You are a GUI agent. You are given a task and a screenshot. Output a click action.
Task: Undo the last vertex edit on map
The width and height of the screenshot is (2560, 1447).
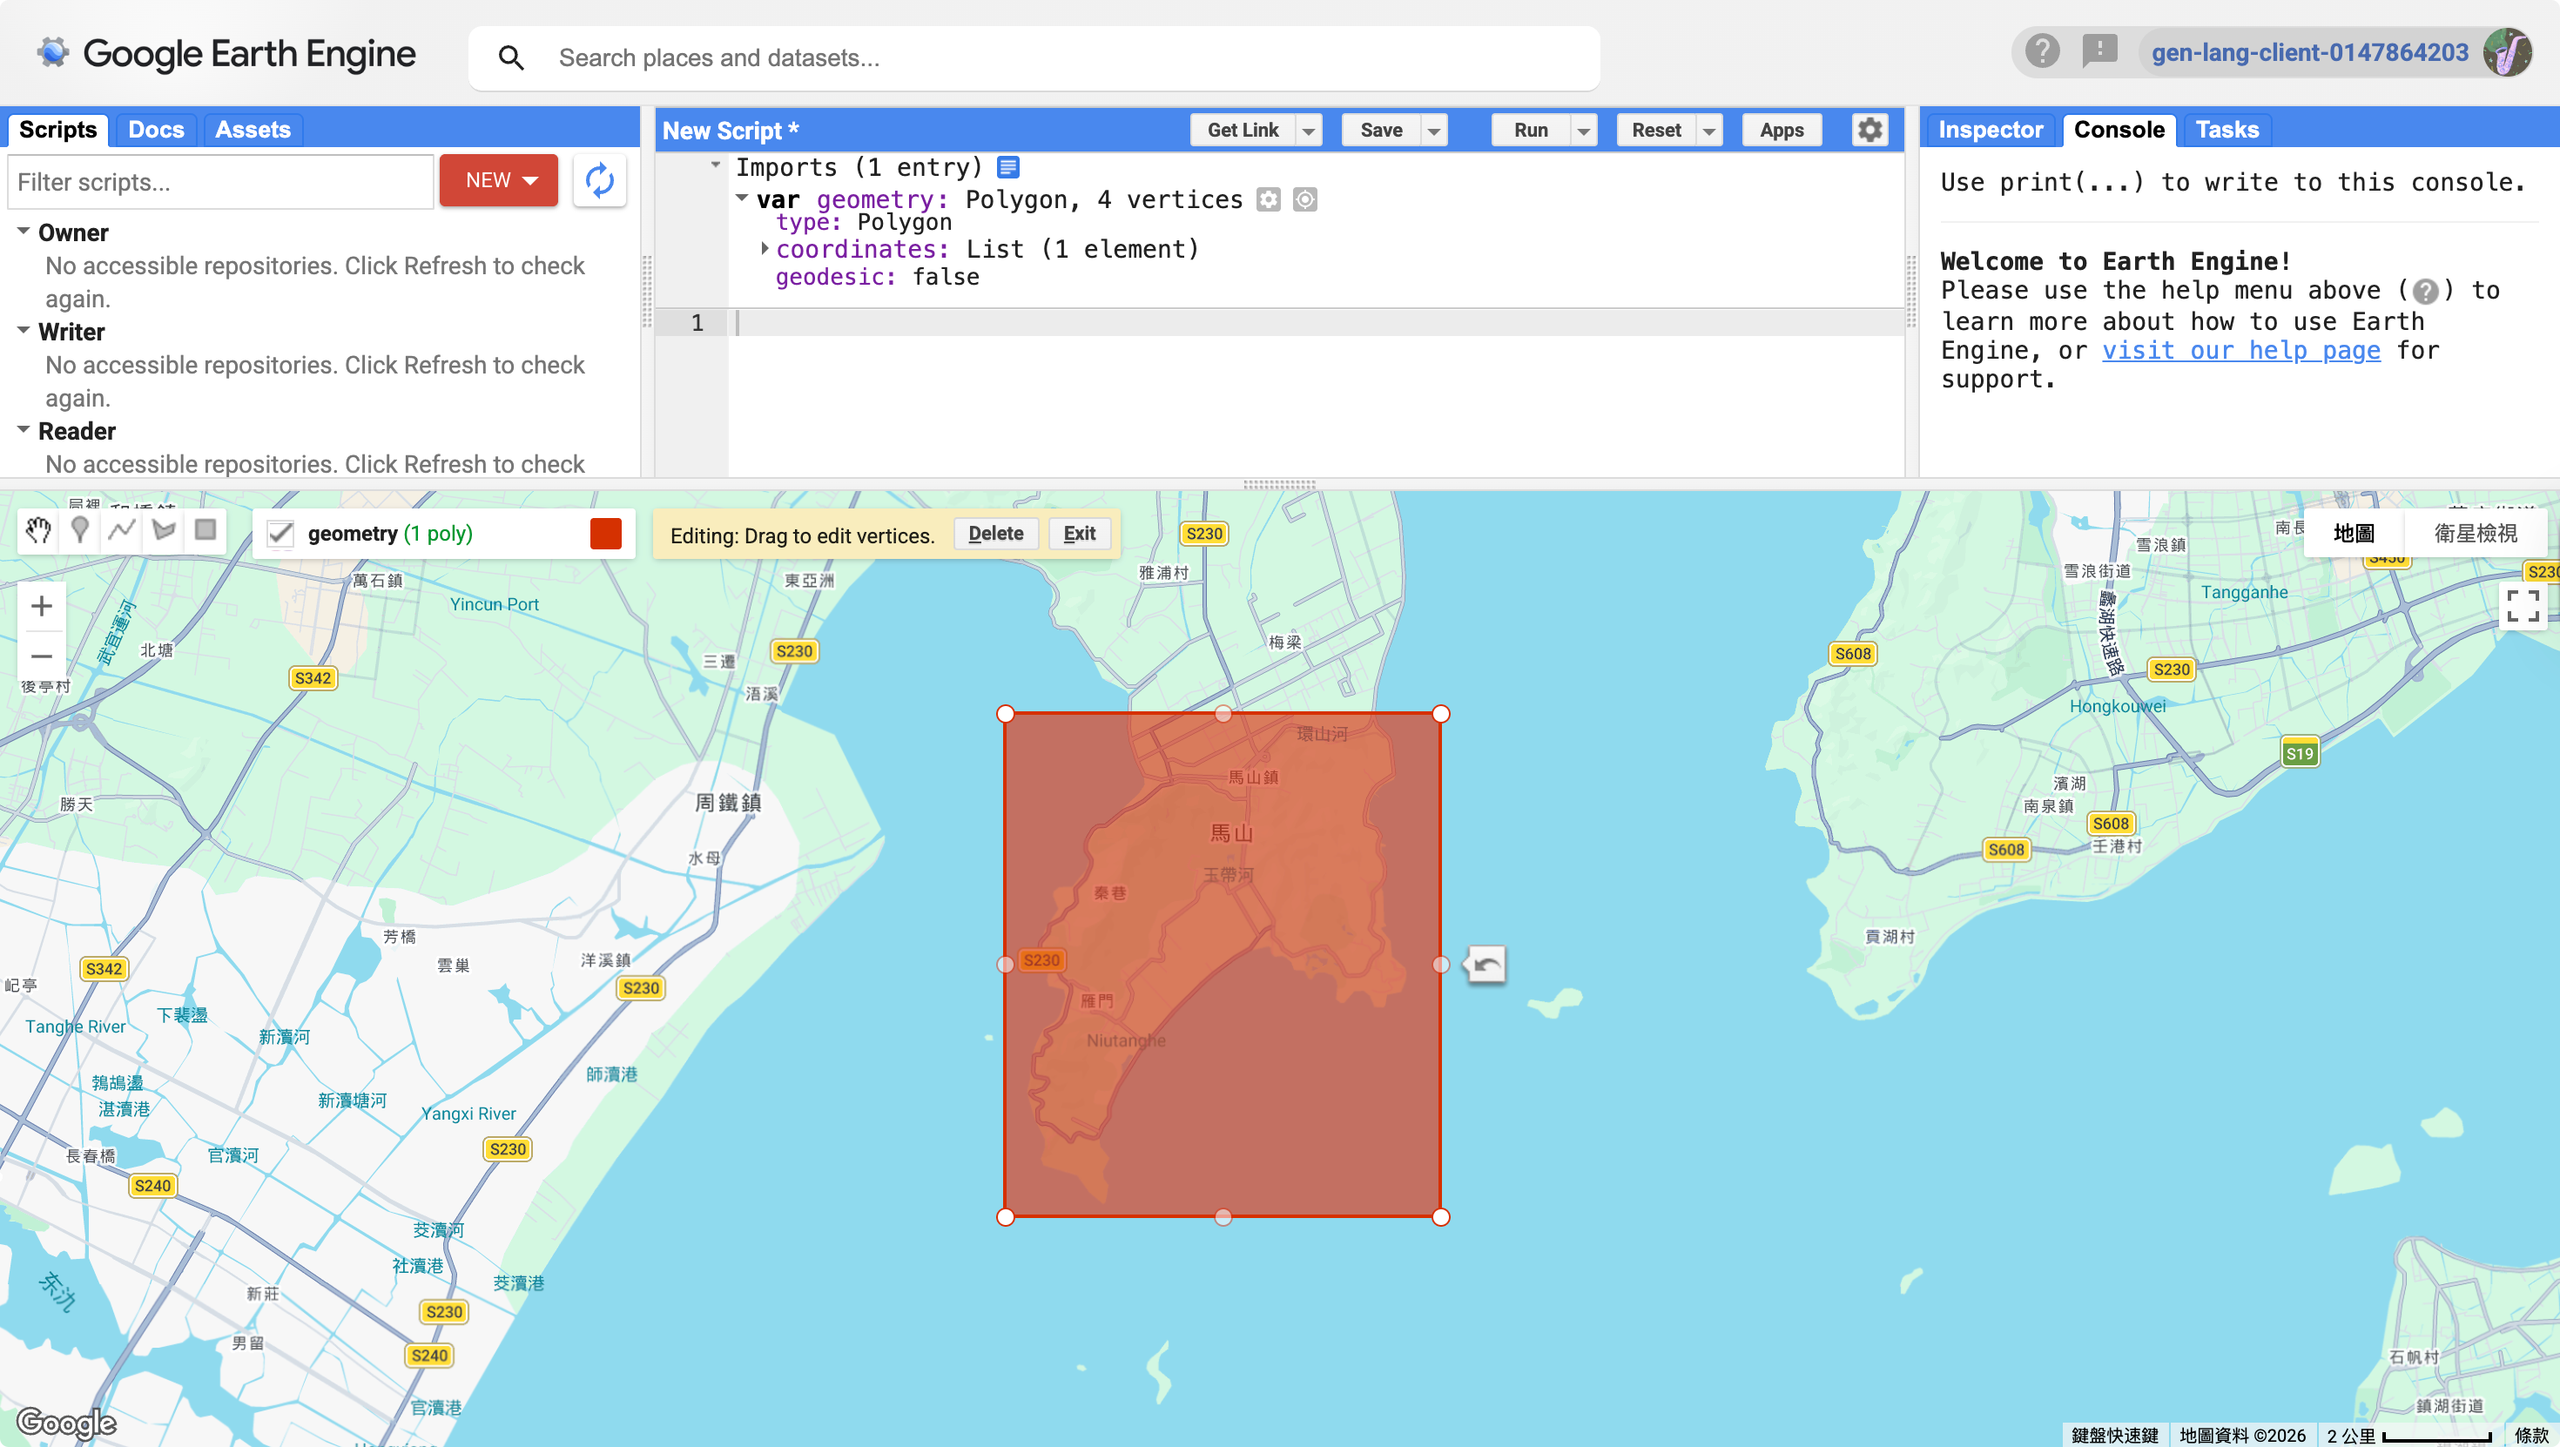1486,964
